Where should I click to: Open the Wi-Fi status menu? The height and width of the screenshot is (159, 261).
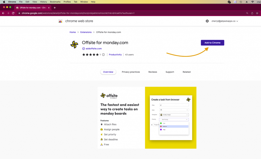pyautogui.click(x=253, y=2)
